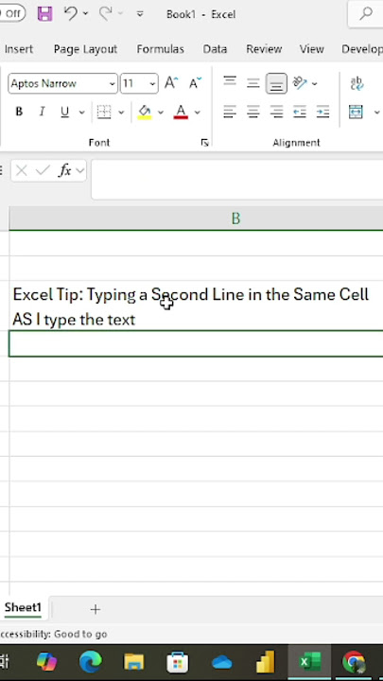Undo the last action

(71, 14)
